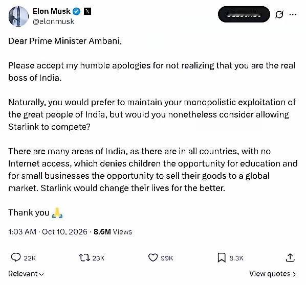
Task: Click the Elon Musk display name
Action: 52,11
